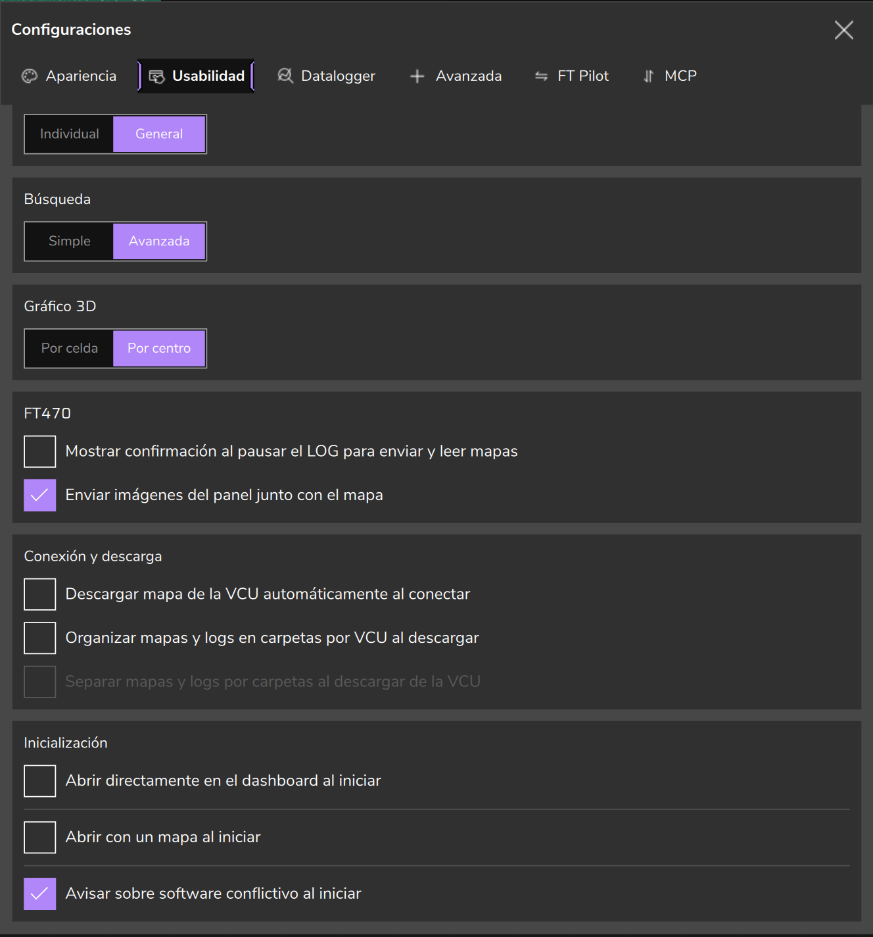Check Organizar mapas y logs en carpetas
The image size is (873, 937).
click(x=40, y=638)
